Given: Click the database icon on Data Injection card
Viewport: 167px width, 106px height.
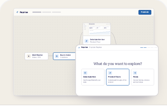Looking at the screenshot, I should point(85,73).
